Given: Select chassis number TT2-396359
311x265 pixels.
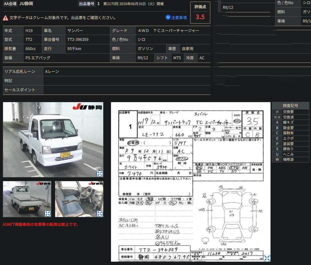Looking at the screenshot, I should point(78,40).
